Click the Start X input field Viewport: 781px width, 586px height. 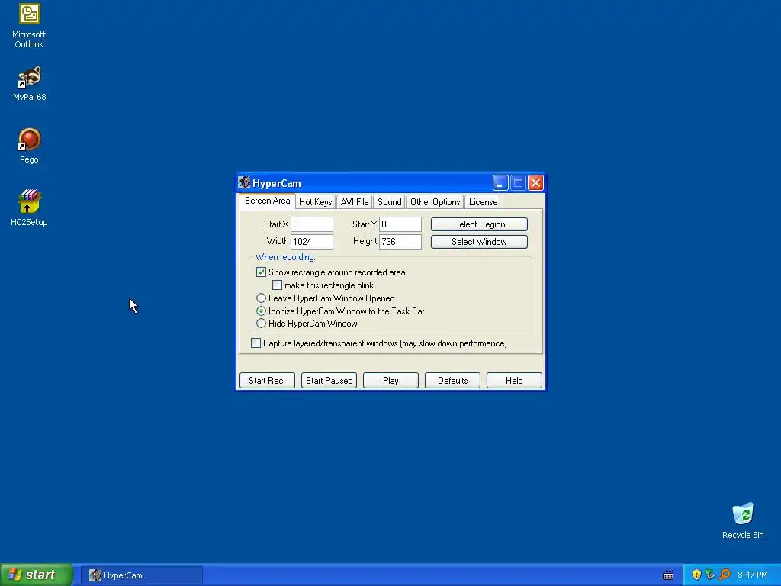tap(312, 224)
